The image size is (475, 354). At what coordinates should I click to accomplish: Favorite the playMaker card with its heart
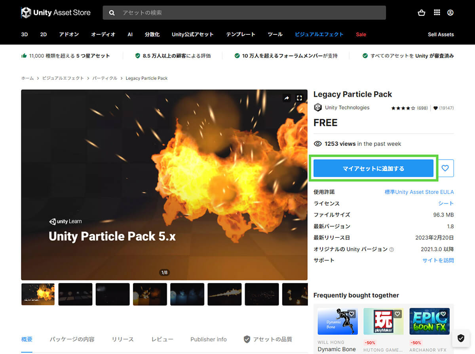[398, 314]
